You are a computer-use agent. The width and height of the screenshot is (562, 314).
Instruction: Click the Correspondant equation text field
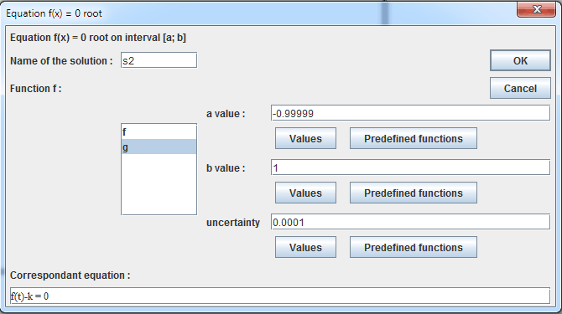280,296
